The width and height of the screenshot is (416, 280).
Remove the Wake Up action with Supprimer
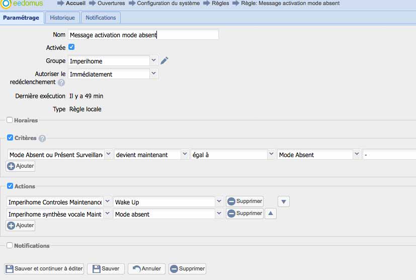[x=244, y=201]
